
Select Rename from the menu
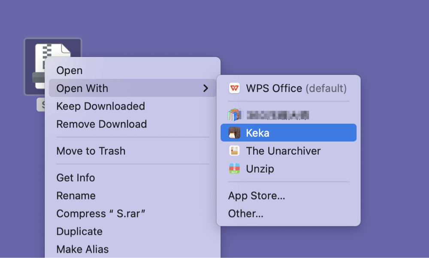[76, 195]
